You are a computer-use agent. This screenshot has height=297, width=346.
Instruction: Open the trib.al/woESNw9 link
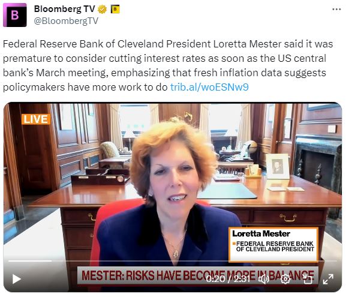(x=209, y=87)
